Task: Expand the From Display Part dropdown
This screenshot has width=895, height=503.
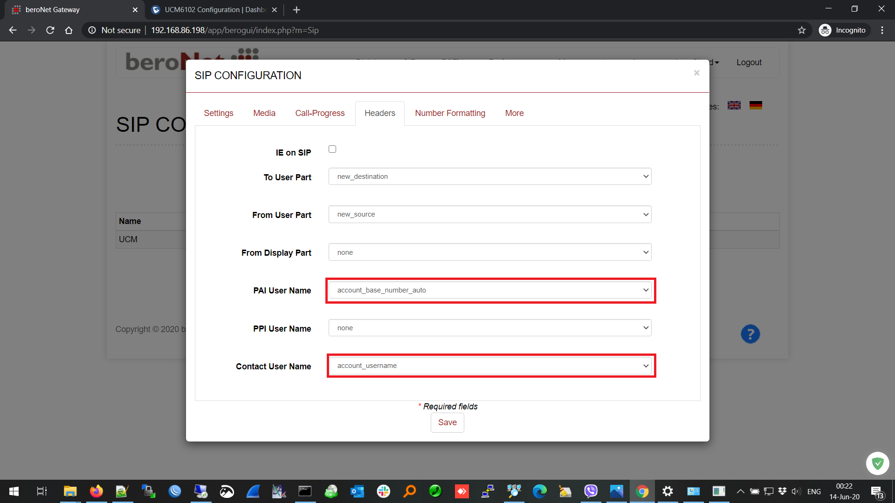Action: coord(489,252)
